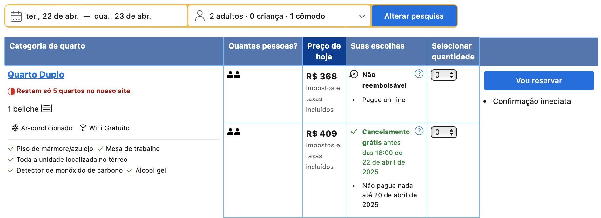Click help icon beside Não reembolsável
The width and height of the screenshot is (601, 218).
(x=419, y=74)
